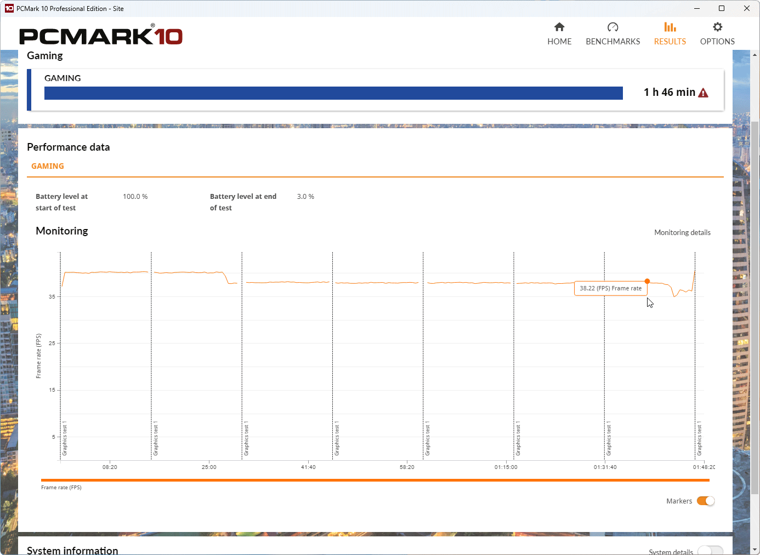This screenshot has width=760, height=555.
Task: Click the 5 FPS axis label
Action: click(54, 437)
